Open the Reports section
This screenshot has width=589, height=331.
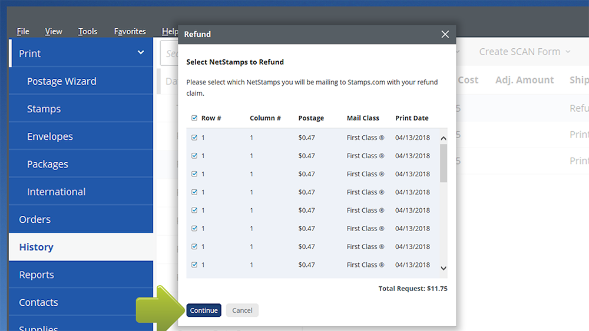pos(37,275)
